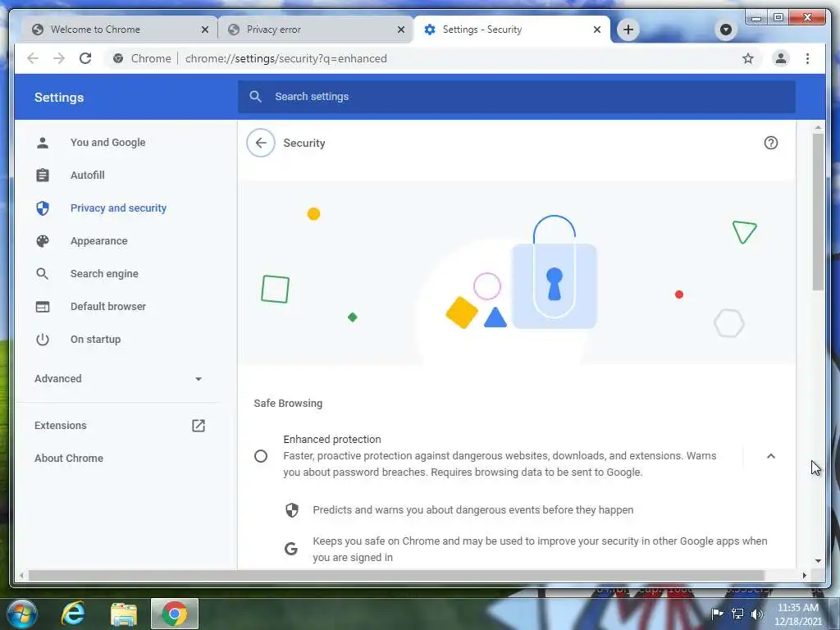Click the horizontal scrollbar at window bottom

396,575
